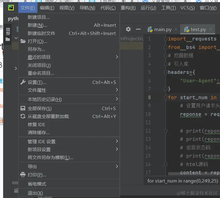Image resolution: width=220 pixels, height=198 pixels.
Task: Select 从磁盘全部重新加载 menu entry
Action: click(x=69, y=116)
